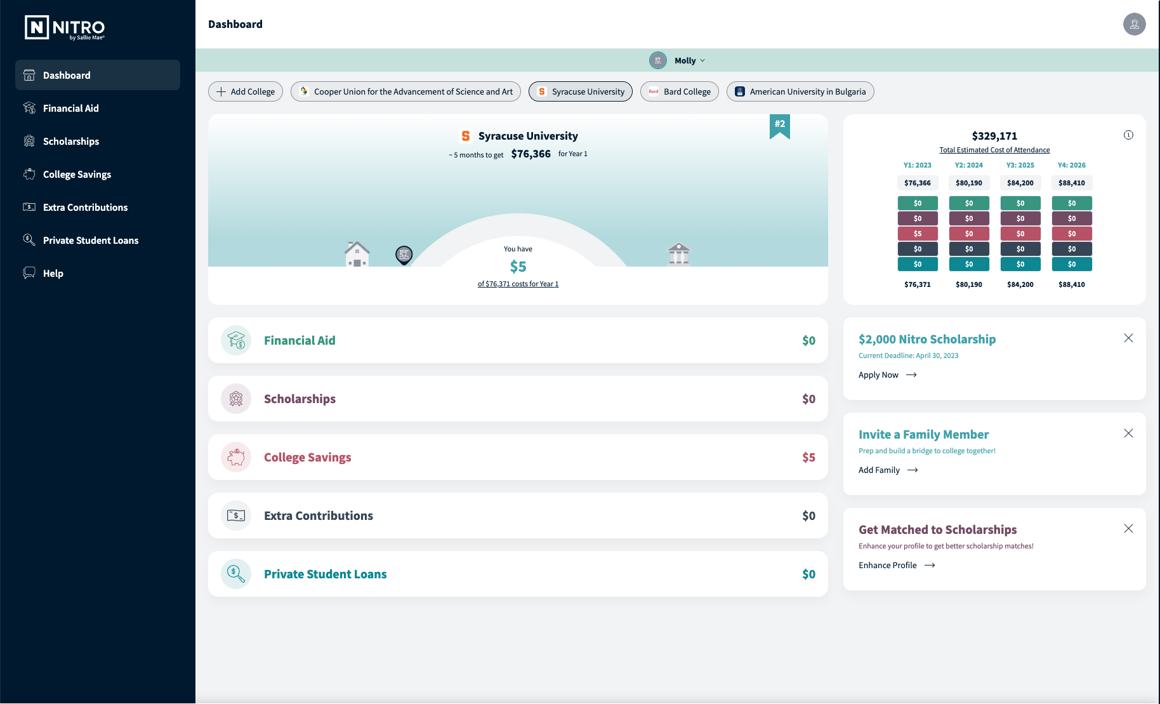Click the Dashboard storefront icon in sidebar

point(29,75)
